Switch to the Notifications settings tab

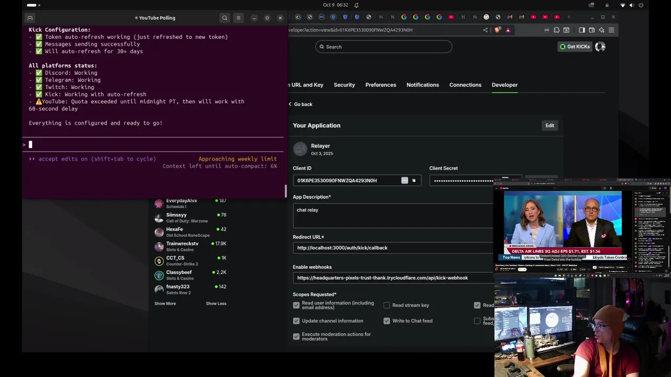click(x=423, y=85)
